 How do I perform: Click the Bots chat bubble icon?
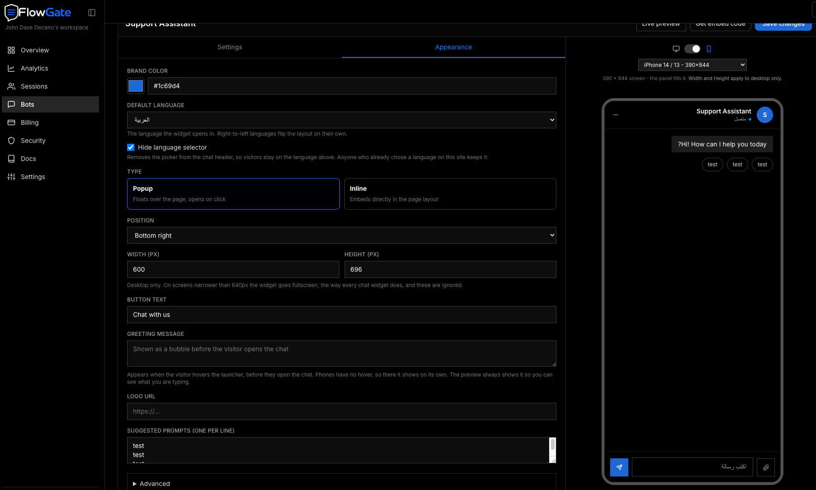(x=11, y=104)
